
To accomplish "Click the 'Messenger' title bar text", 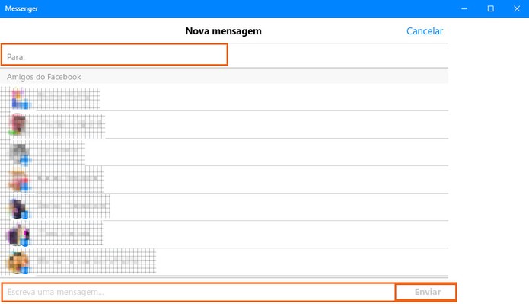I will coord(21,9).
